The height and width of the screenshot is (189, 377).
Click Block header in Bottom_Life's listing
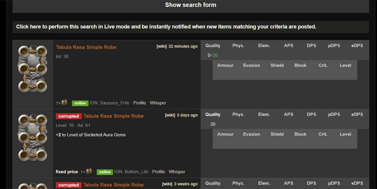[x=300, y=134]
